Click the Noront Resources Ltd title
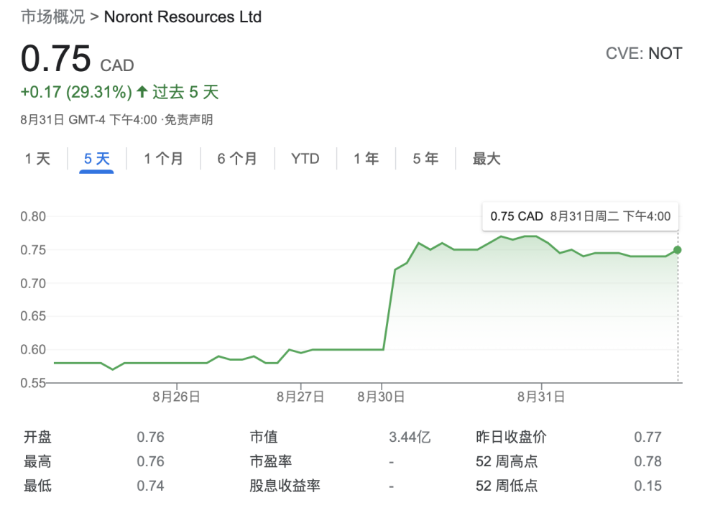This screenshot has height=513, width=710. [x=183, y=17]
